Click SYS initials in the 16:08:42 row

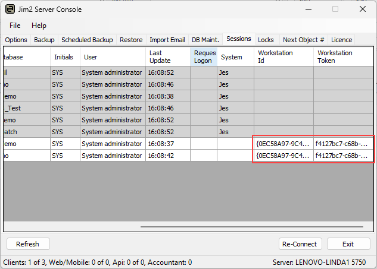tap(65, 156)
